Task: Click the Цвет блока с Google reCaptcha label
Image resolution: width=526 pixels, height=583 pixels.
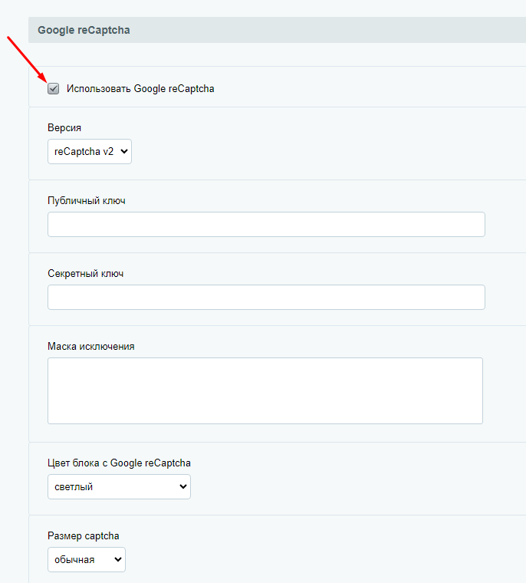Action: coord(119,463)
